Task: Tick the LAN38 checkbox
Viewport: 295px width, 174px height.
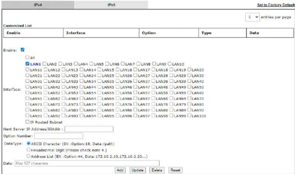Action: point(153,81)
